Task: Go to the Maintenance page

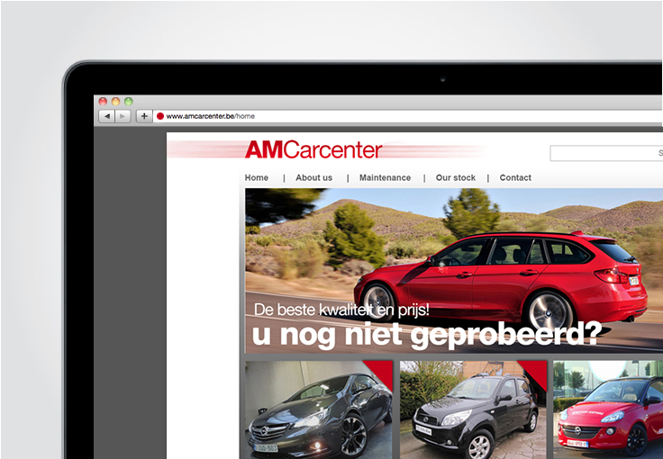Action: click(385, 178)
